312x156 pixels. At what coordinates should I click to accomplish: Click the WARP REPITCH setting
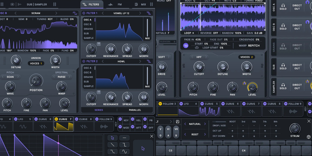click(249, 45)
